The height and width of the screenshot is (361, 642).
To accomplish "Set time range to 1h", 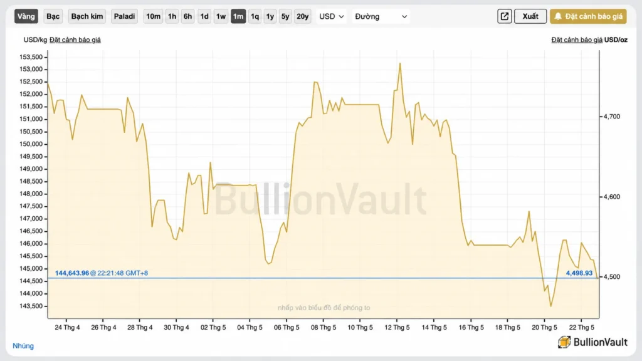I will click(172, 16).
